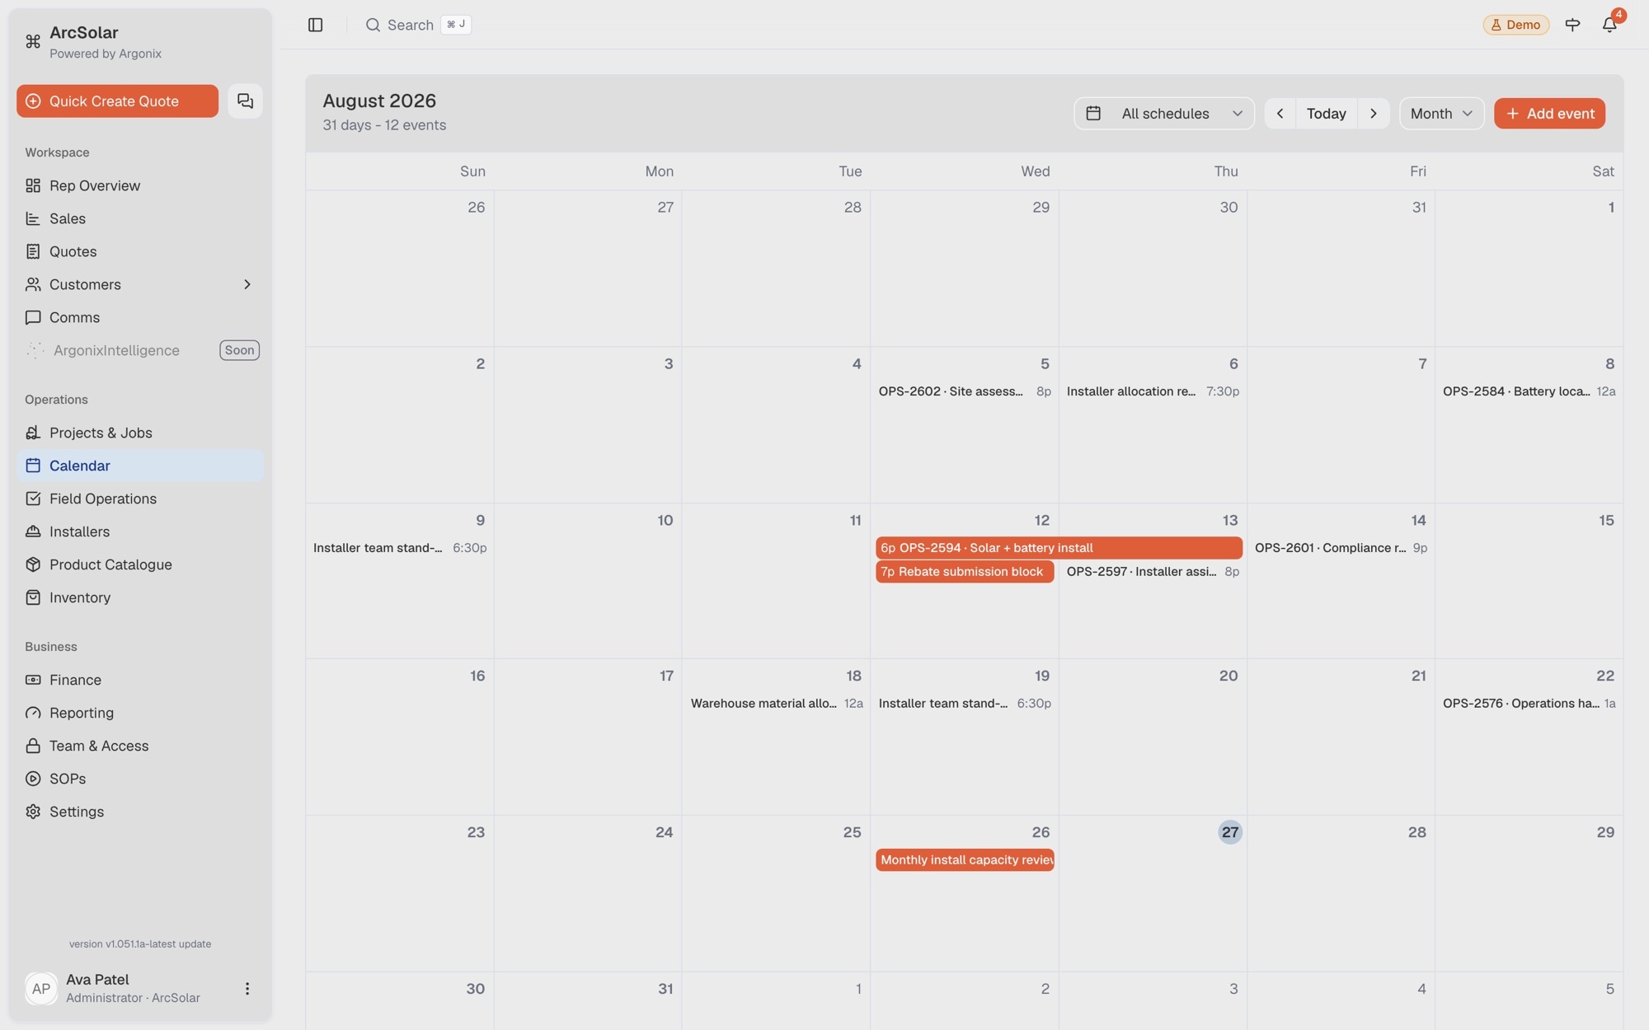Open Team & Access
Viewport: 1649px width, 1030px height.
[140, 746]
